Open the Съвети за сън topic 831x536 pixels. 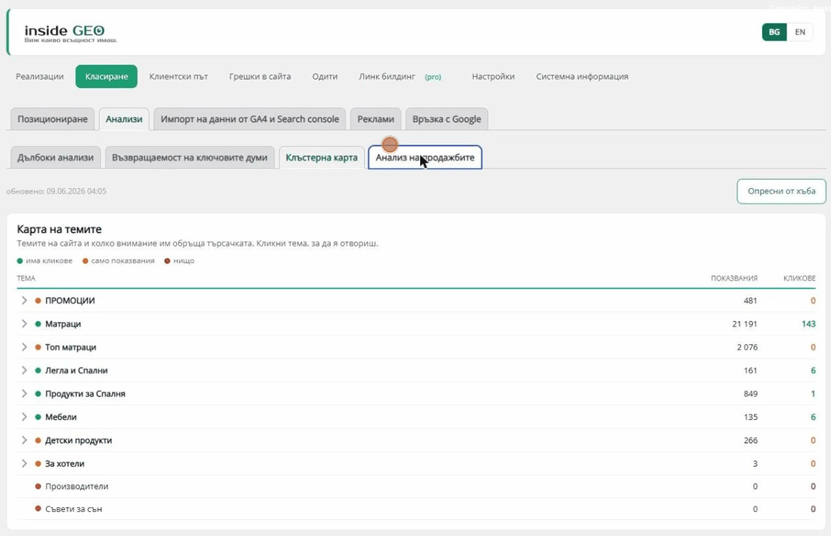(x=74, y=509)
